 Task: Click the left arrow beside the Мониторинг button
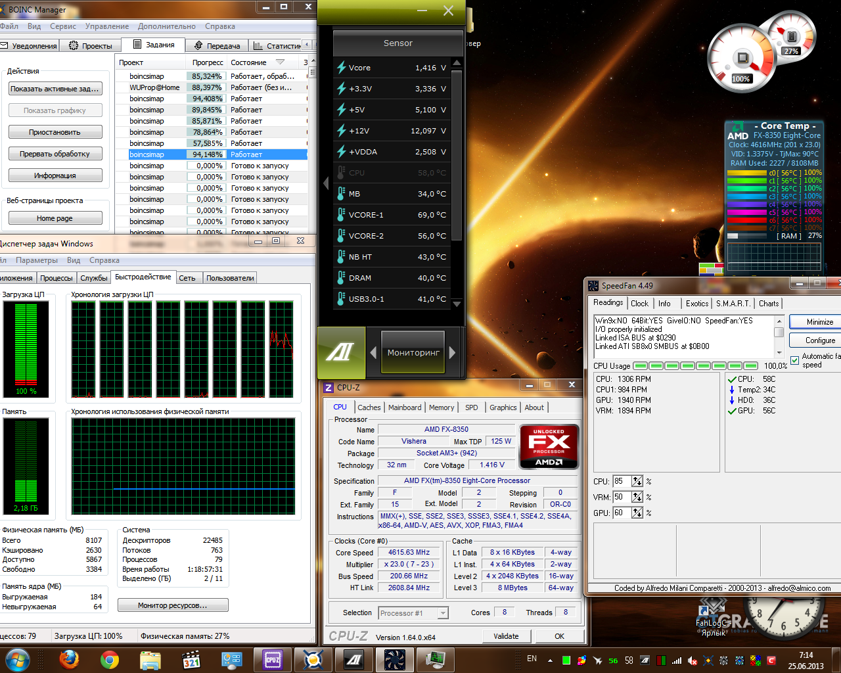coord(373,353)
